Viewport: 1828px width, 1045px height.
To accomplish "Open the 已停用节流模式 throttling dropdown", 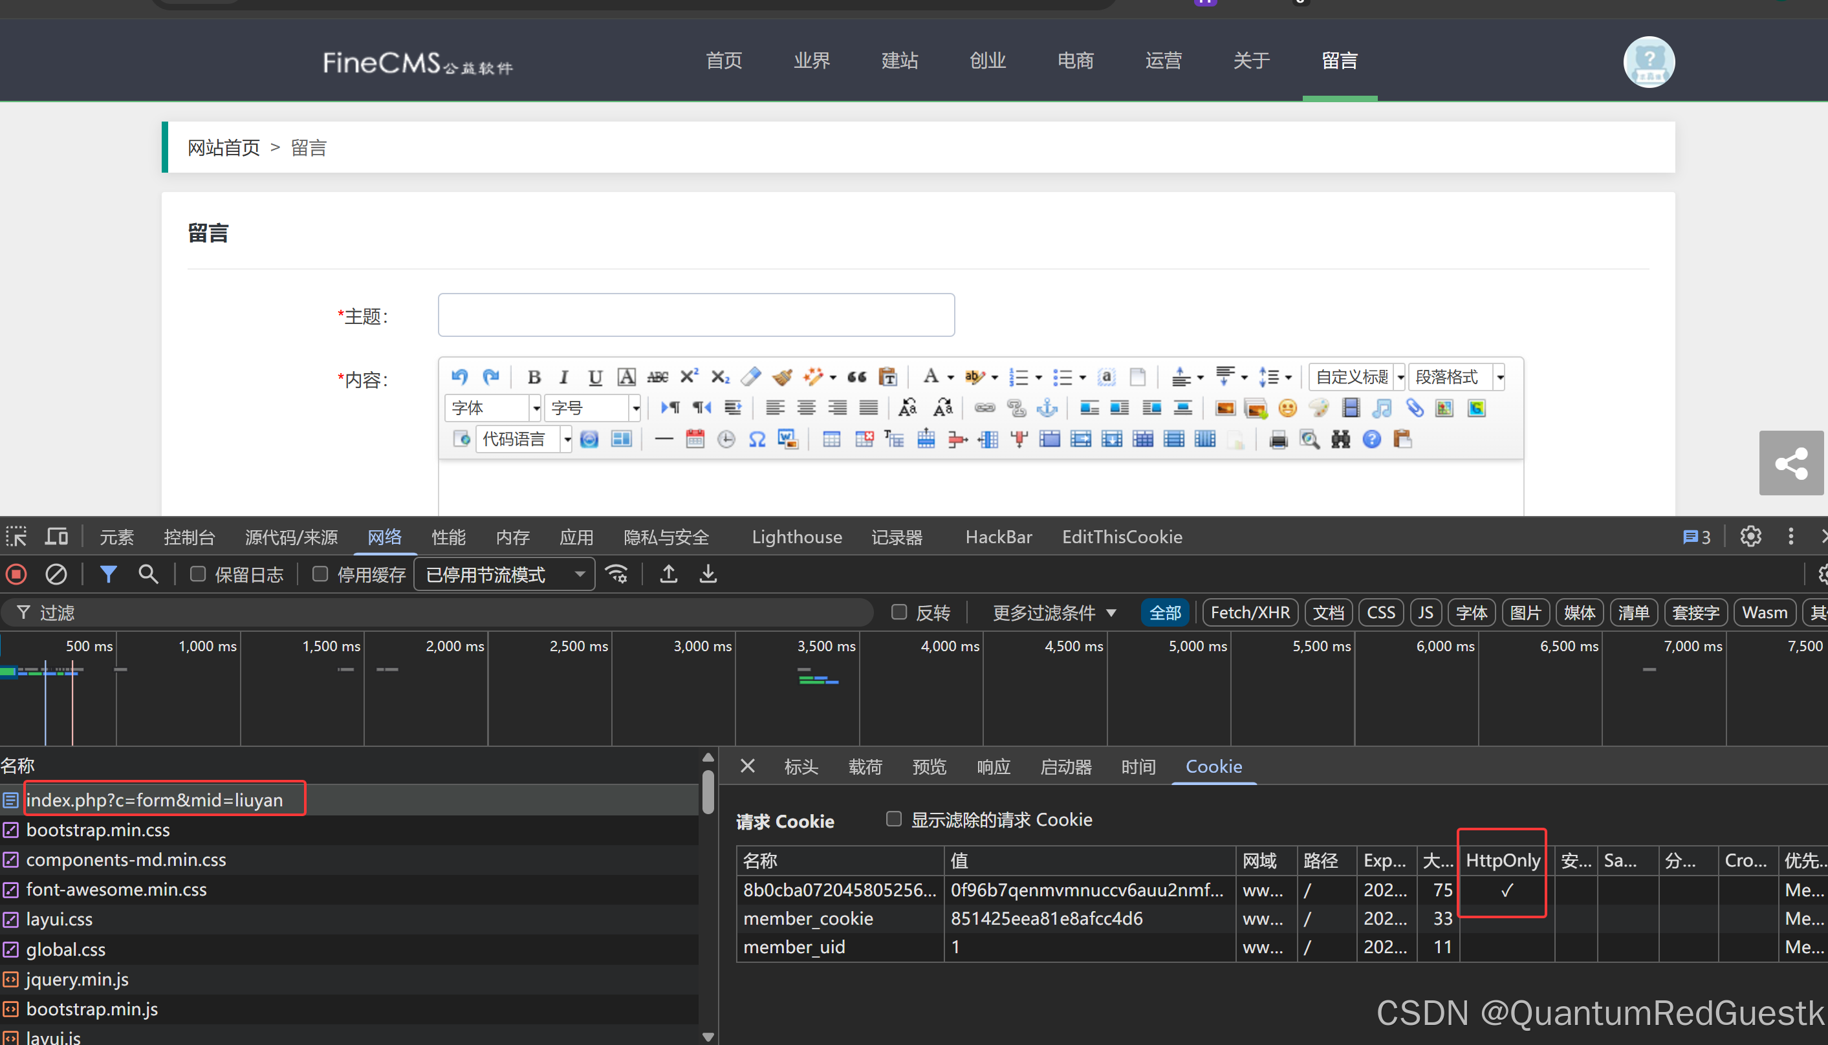I will click(x=505, y=575).
